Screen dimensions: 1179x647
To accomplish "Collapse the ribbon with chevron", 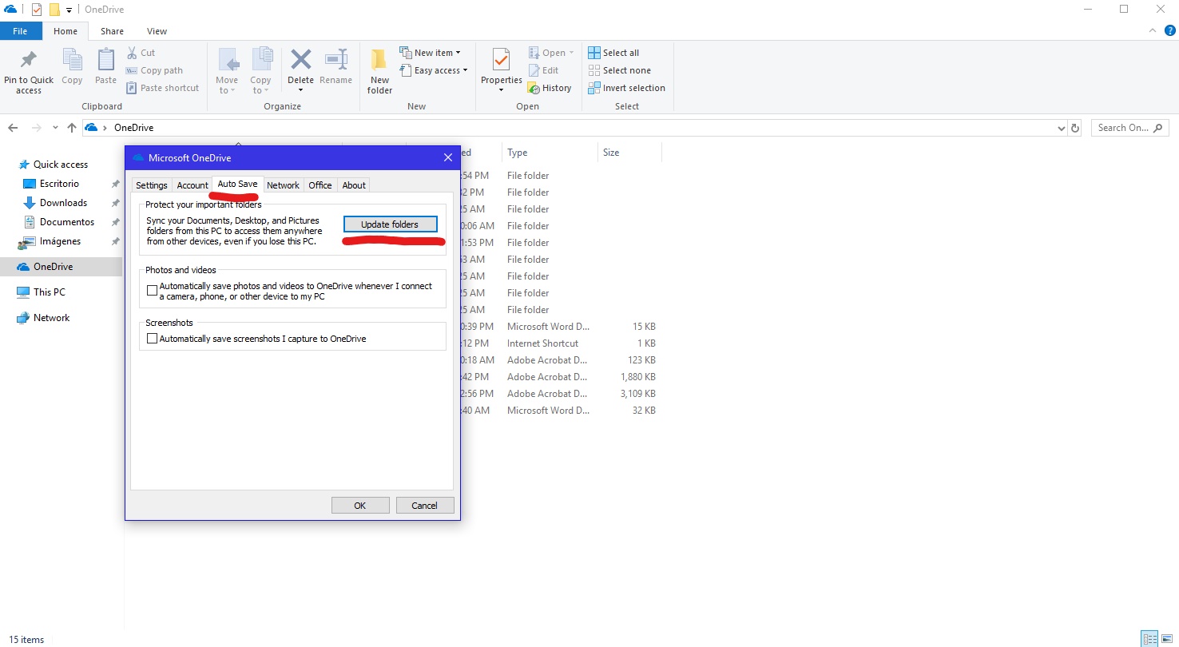I will [1152, 30].
